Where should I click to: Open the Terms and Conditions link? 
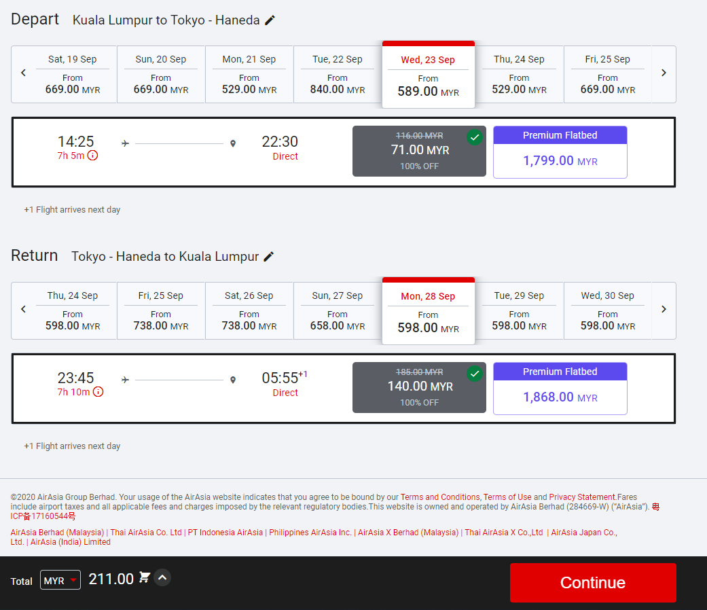[440, 497]
